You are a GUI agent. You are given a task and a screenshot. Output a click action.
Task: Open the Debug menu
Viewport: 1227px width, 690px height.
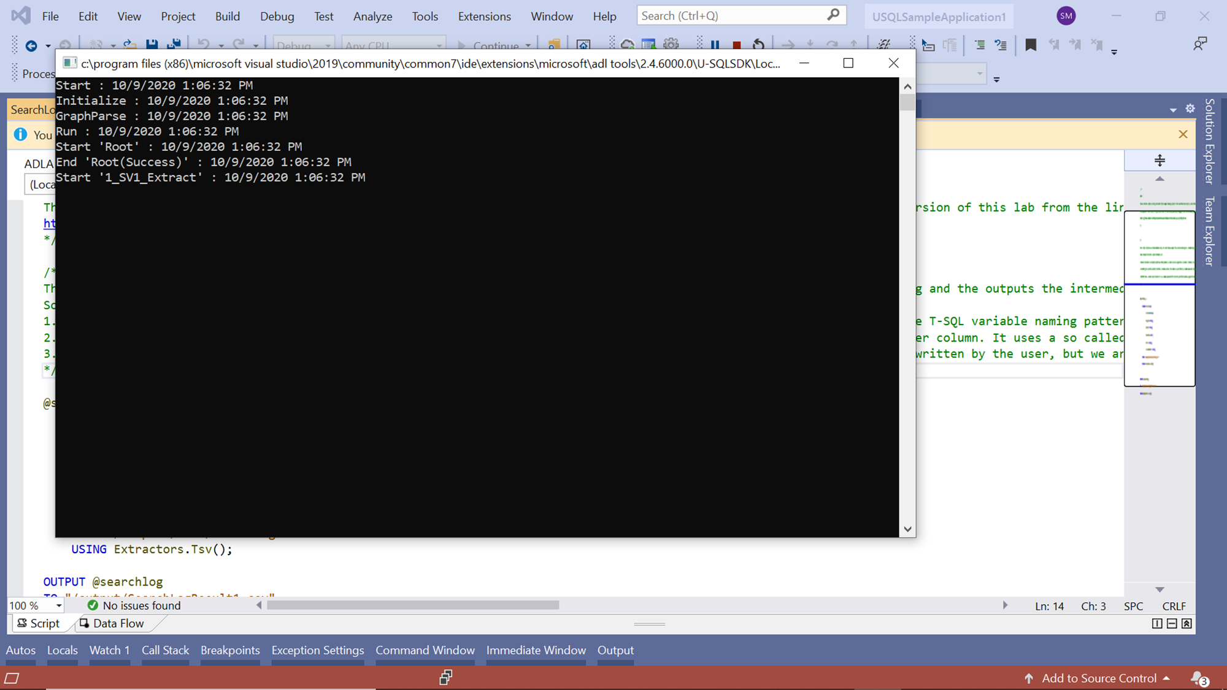coord(277,17)
